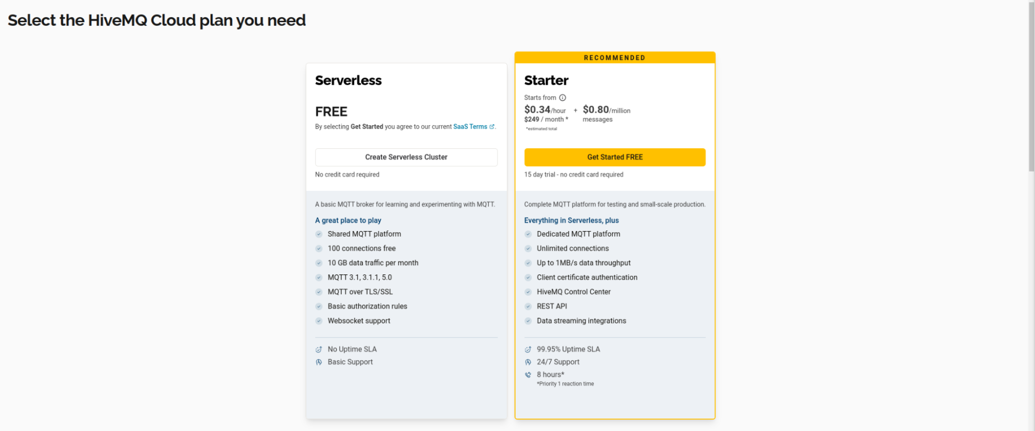Click the Starter description about complete MQTT platform
Viewport: 1035px width, 431px height.
point(615,205)
